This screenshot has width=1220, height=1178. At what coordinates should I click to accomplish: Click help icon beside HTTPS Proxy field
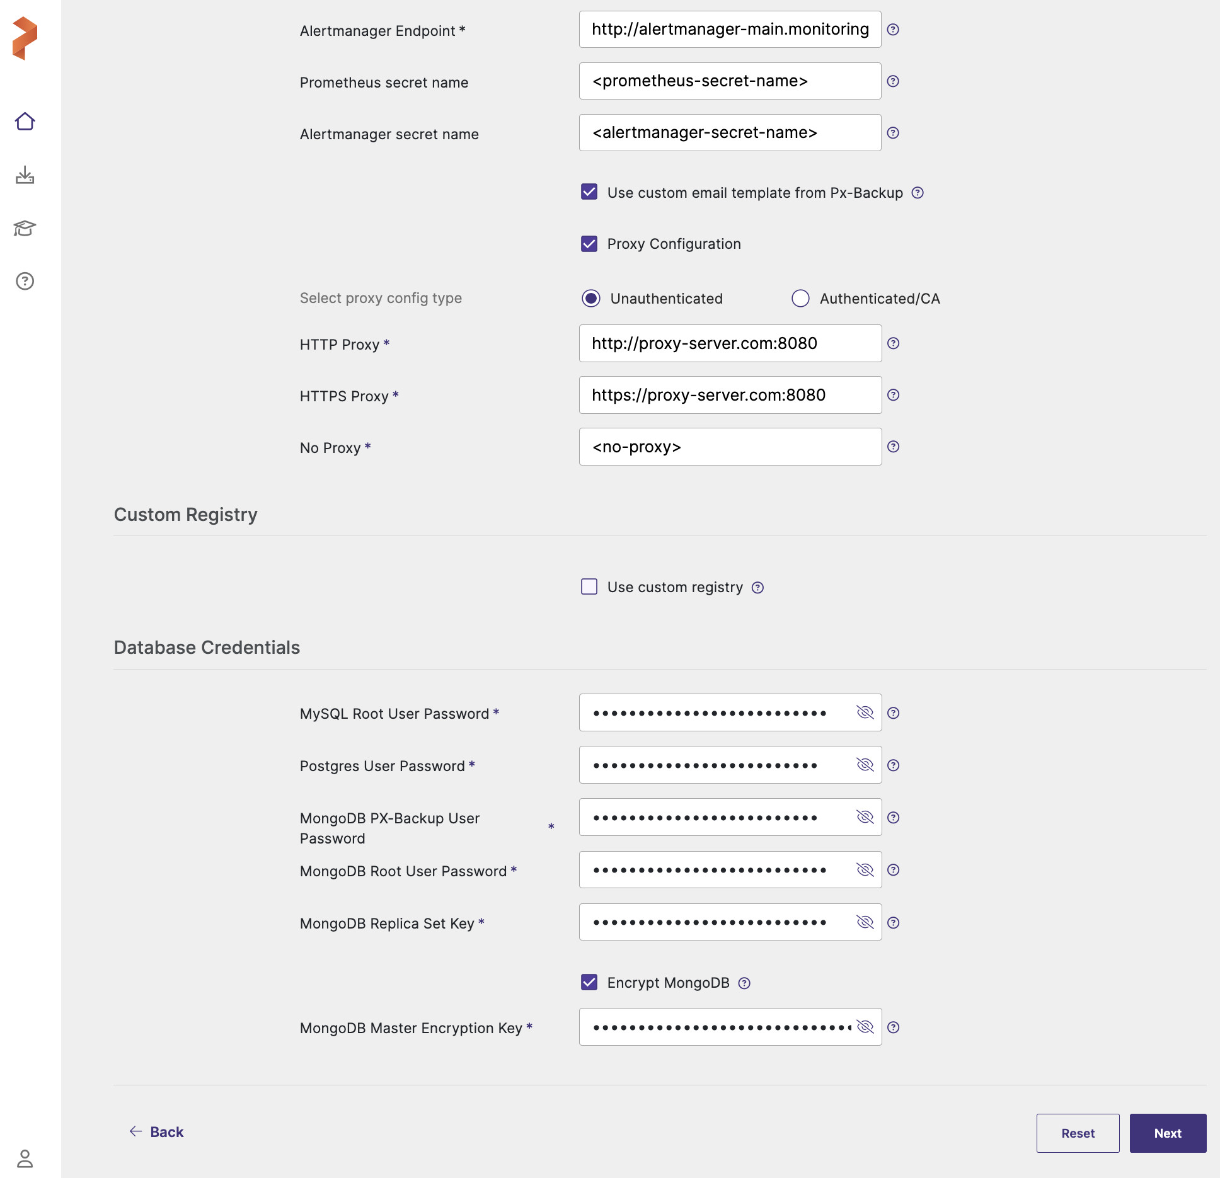tap(893, 395)
